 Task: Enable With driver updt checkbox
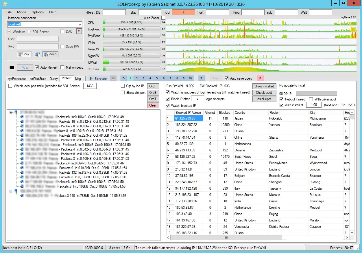[311, 99]
